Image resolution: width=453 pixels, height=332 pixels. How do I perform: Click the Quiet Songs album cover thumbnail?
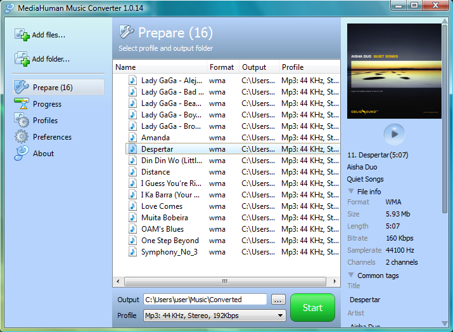pos(394,71)
